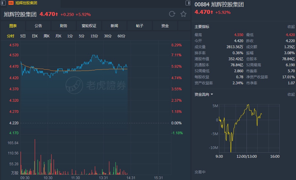Open the 新闻 tab

[x=114, y=26]
